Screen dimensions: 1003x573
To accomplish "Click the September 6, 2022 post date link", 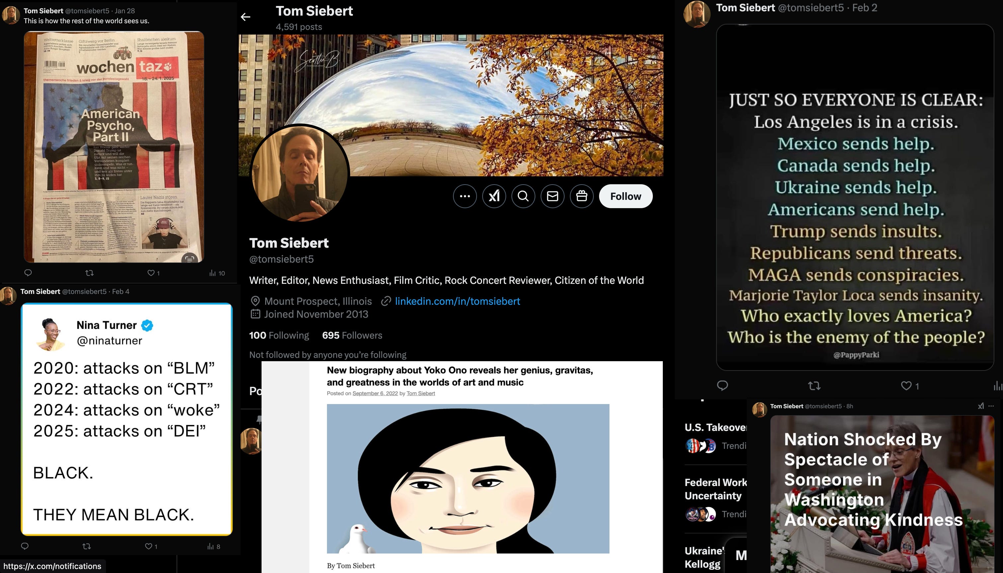I will coord(375,393).
